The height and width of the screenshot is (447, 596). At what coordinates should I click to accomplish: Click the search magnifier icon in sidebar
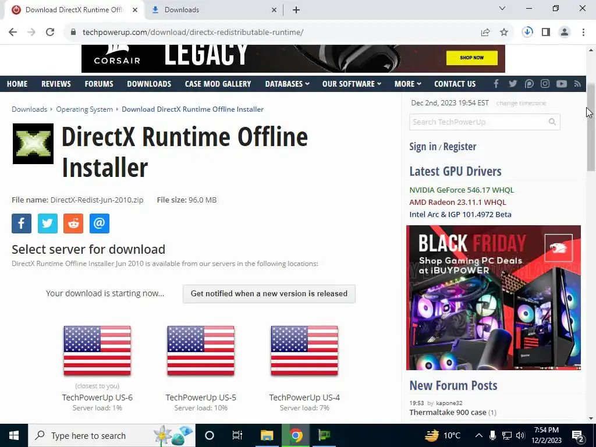pyautogui.click(x=552, y=122)
